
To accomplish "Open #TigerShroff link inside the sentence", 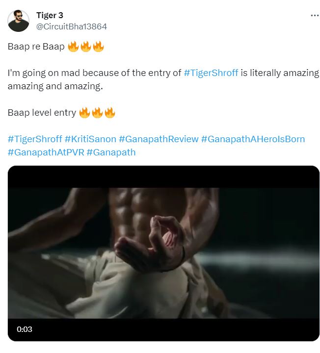I will (211, 73).
